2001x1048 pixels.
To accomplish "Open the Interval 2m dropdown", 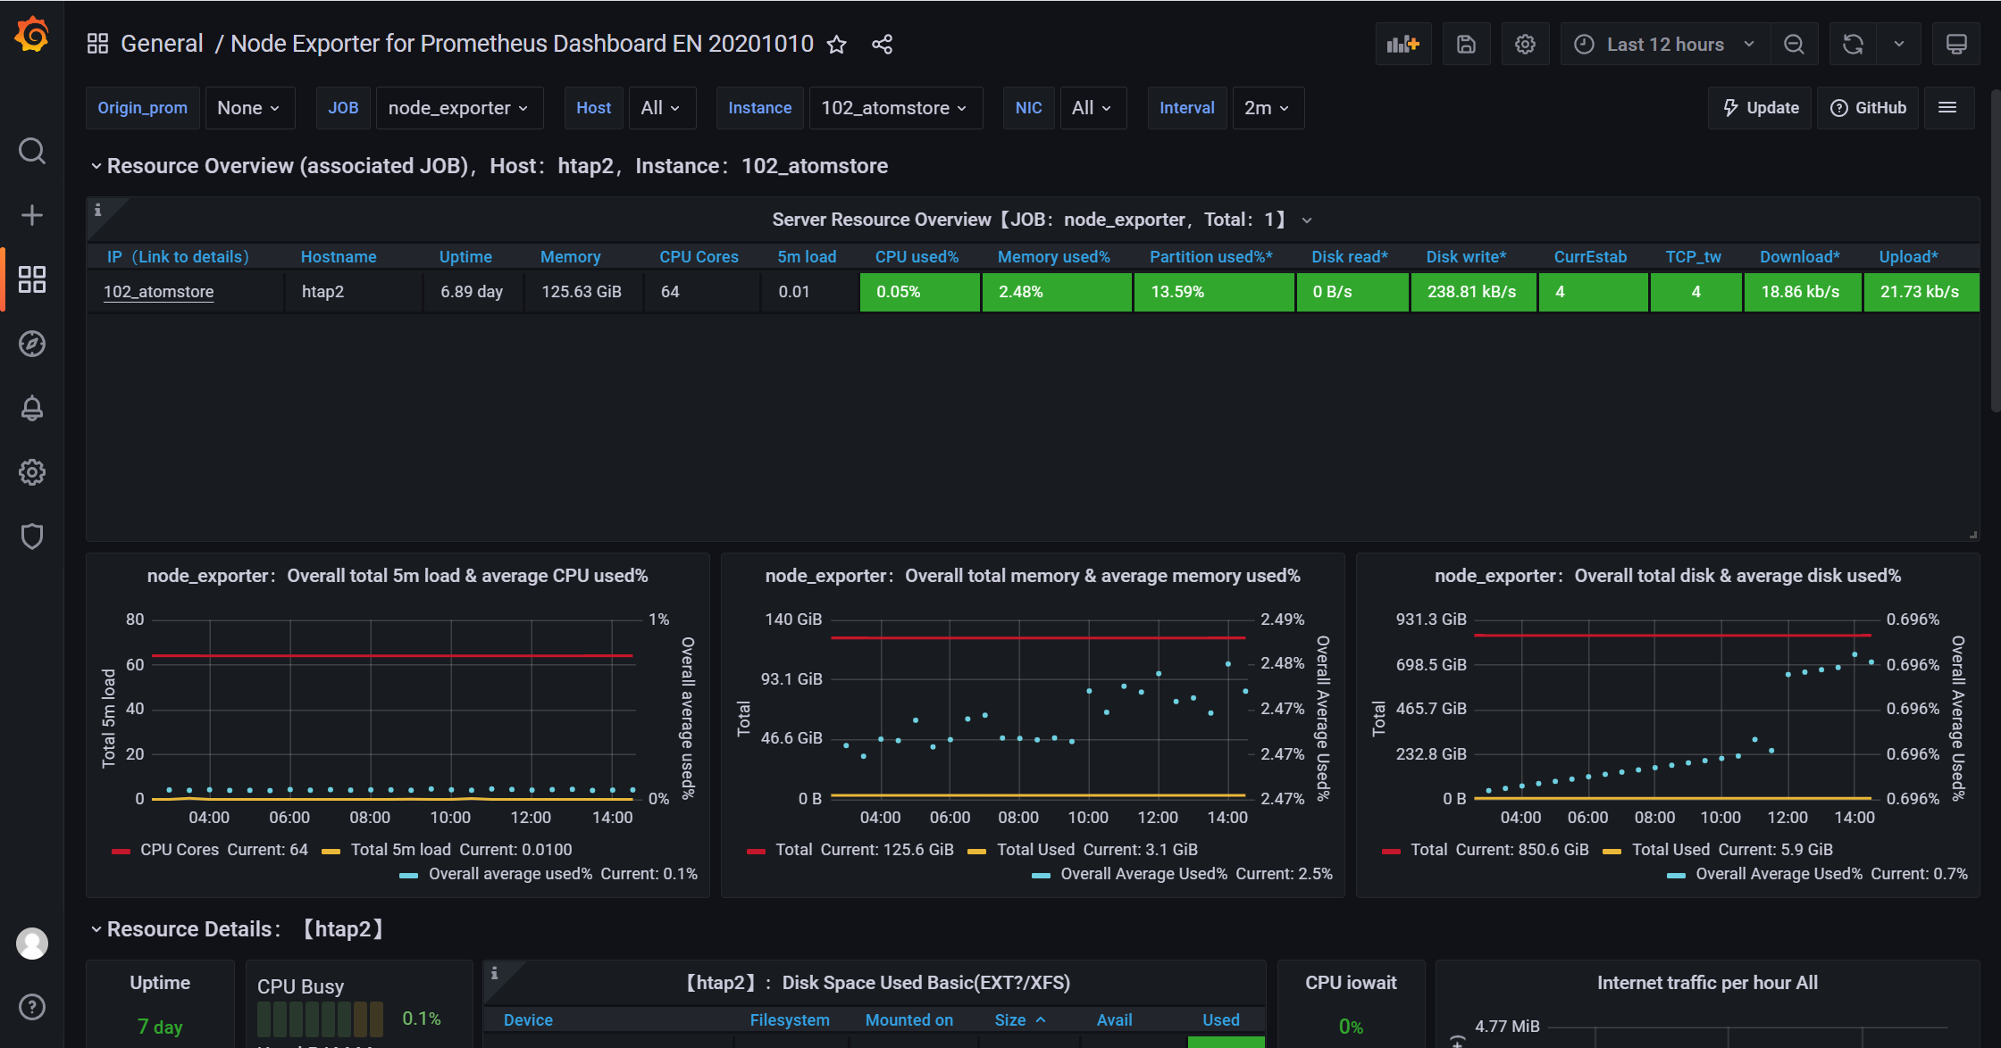I will (1268, 108).
